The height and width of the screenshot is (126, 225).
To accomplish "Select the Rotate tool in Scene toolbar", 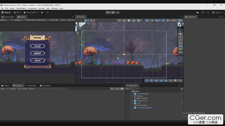I will tap(180, 40).
